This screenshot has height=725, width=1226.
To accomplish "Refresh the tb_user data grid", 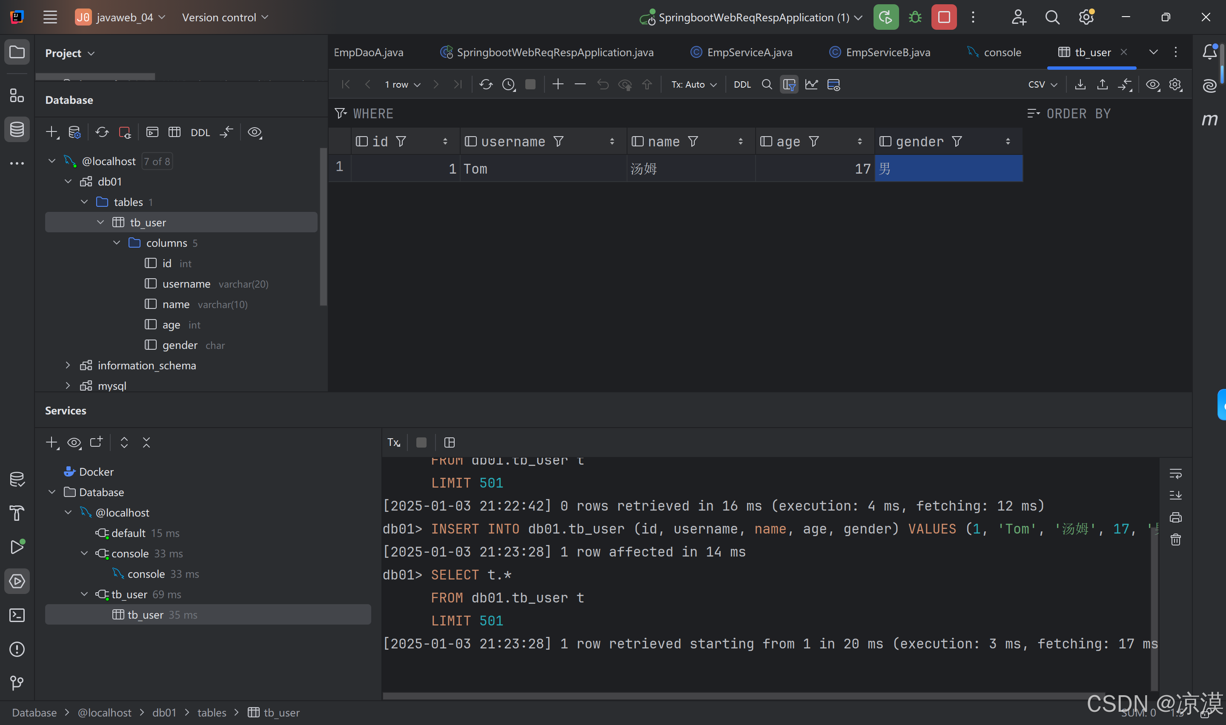I will [x=486, y=84].
